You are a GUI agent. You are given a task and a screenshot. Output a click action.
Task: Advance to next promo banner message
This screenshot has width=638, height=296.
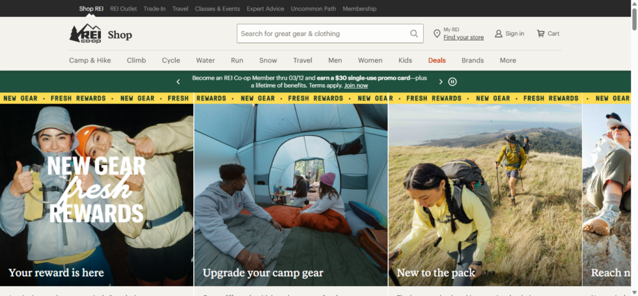(440, 82)
